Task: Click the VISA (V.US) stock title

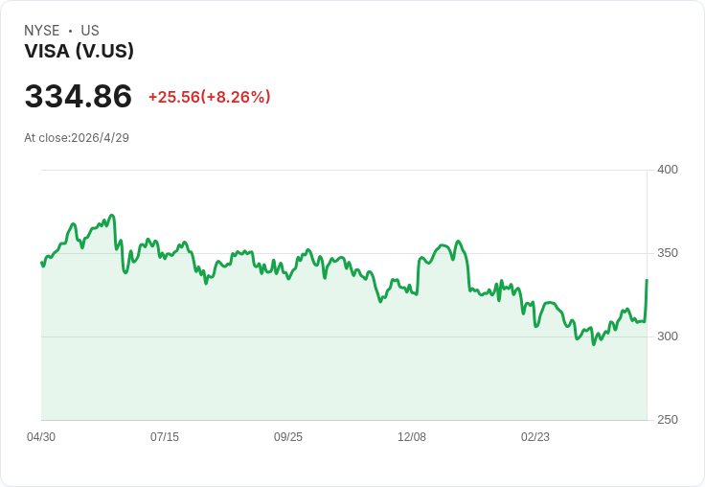Action: [x=79, y=51]
